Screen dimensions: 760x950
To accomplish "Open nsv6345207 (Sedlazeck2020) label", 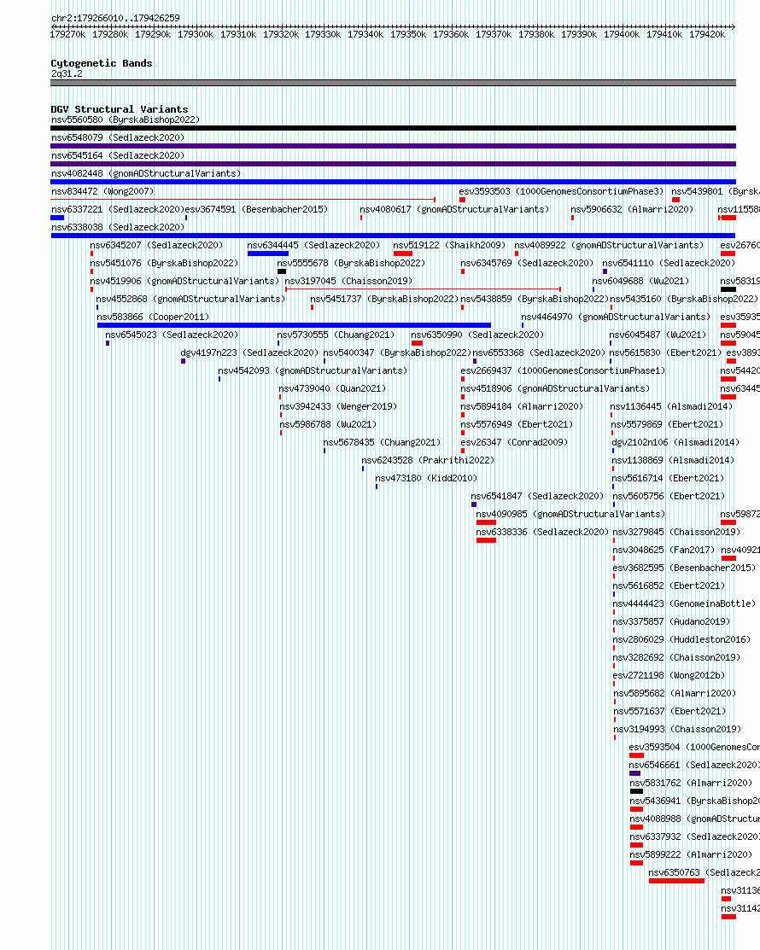I will coord(156,245).
